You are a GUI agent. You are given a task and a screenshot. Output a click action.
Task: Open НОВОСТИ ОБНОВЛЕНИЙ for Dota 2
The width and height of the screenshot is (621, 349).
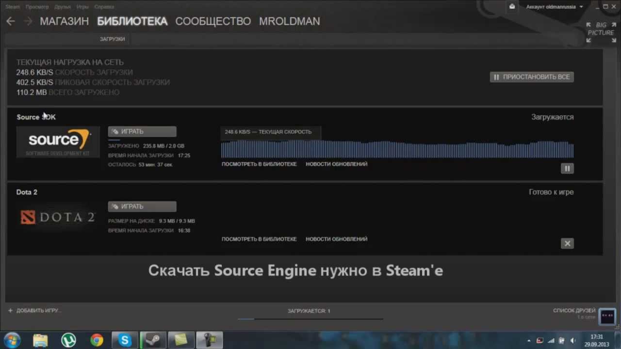click(x=336, y=239)
